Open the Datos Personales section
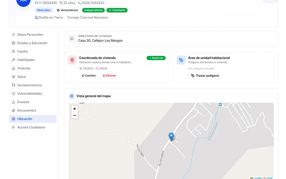 33,34
